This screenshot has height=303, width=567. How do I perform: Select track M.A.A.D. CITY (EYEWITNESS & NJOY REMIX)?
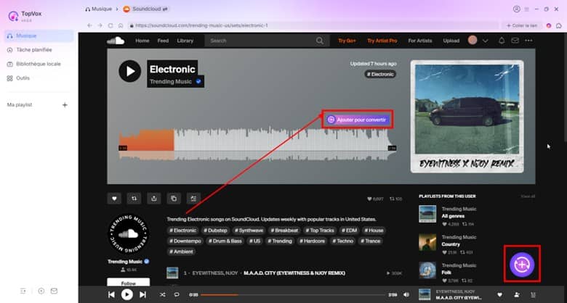tap(294, 273)
